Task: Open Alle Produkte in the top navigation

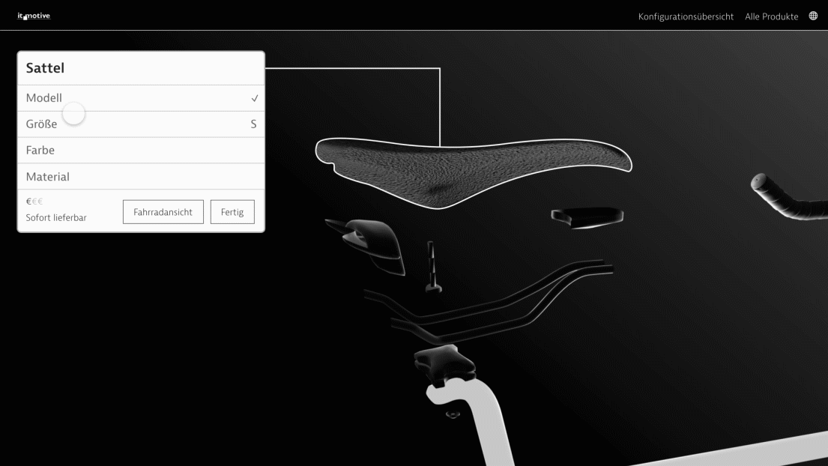Action: pyautogui.click(x=771, y=16)
